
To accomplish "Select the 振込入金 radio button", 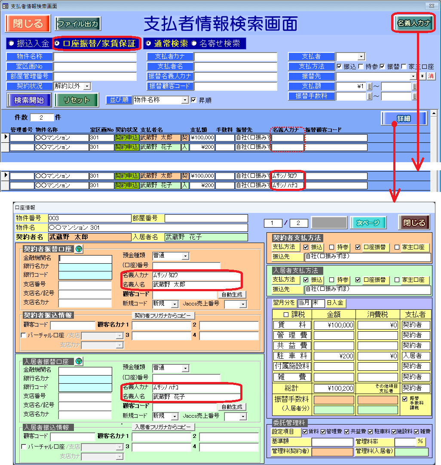I will (12, 43).
